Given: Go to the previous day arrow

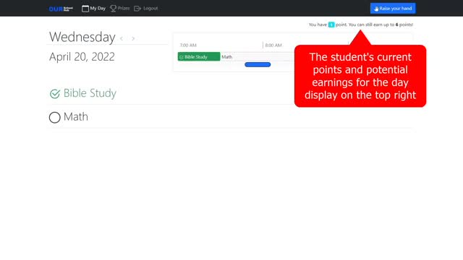Looking at the screenshot, I should (x=122, y=38).
